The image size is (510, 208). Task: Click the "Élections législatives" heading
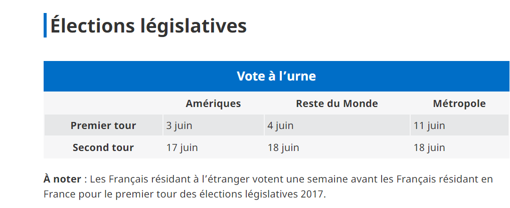[148, 25]
